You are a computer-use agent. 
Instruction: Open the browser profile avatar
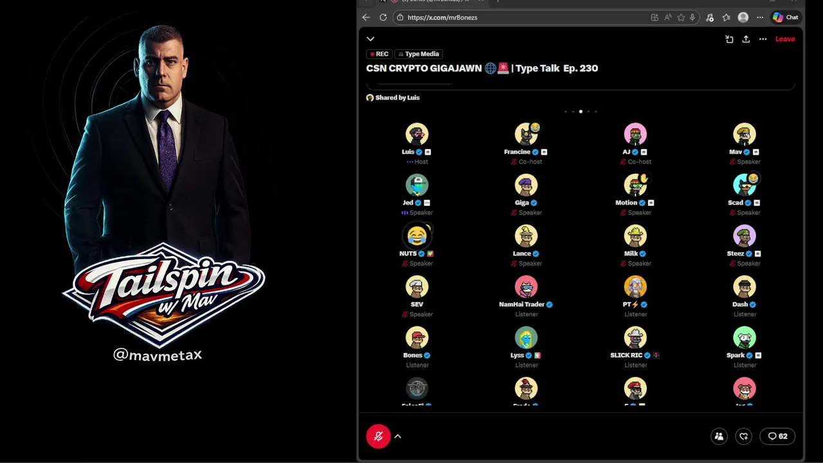(743, 17)
